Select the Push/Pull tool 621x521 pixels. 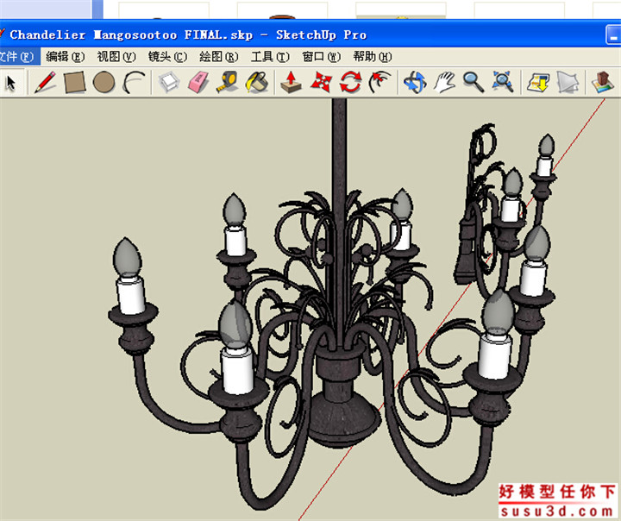[x=292, y=83]
